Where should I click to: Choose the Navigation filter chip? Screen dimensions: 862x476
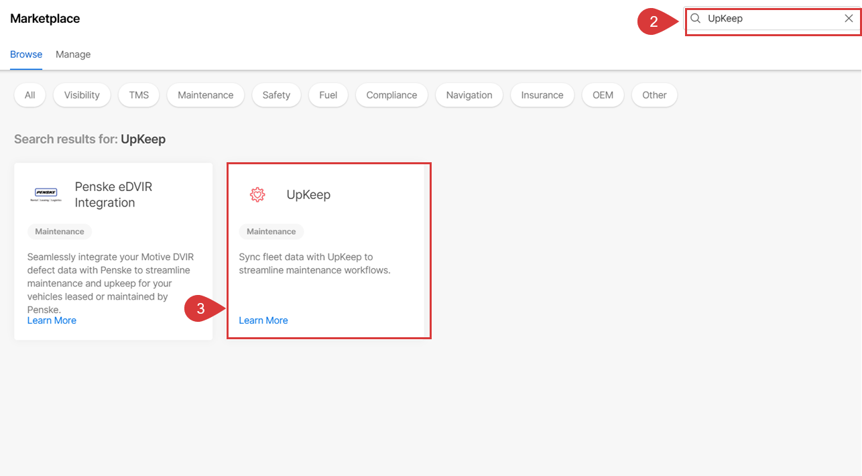(x=469, y=95)
